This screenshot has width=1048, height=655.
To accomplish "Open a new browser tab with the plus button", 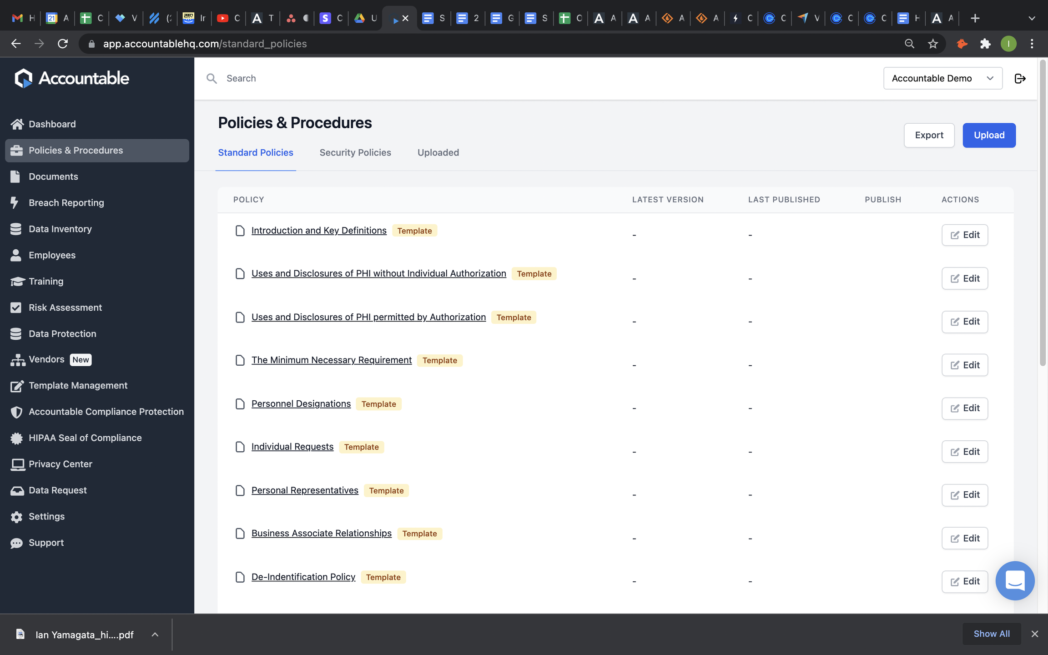I will [975, 18].
